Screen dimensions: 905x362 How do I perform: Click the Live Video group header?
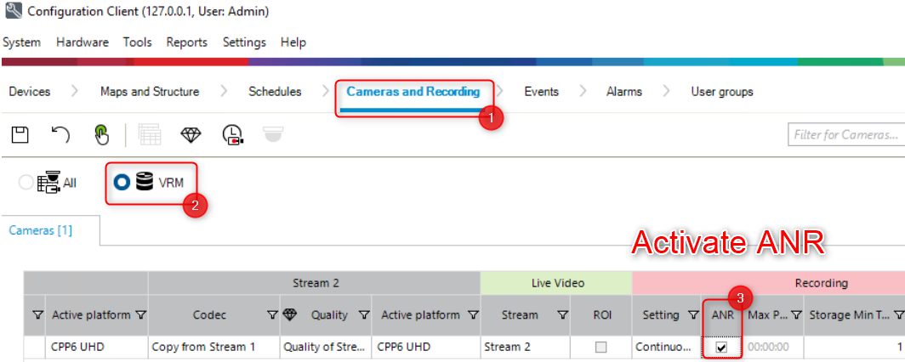click(x=557, y=283)
